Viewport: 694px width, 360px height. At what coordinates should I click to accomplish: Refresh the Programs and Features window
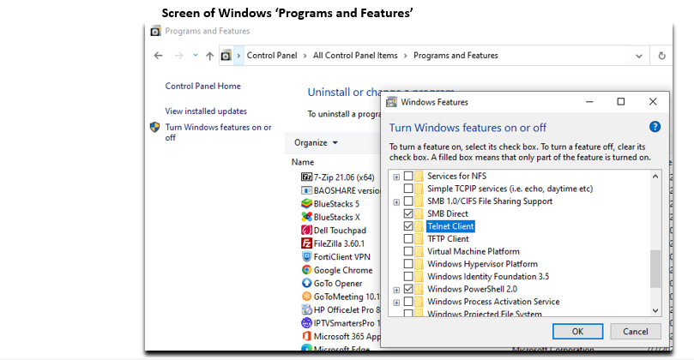[x=661, y=56]
